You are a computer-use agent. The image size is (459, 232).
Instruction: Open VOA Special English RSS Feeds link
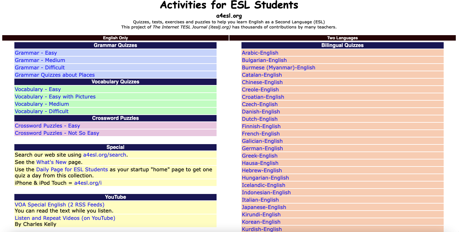tap(59, 205)
